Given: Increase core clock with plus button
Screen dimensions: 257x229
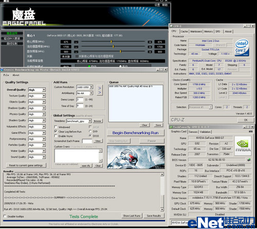Looking at the screenshot, I should click(x=150, y=42).
